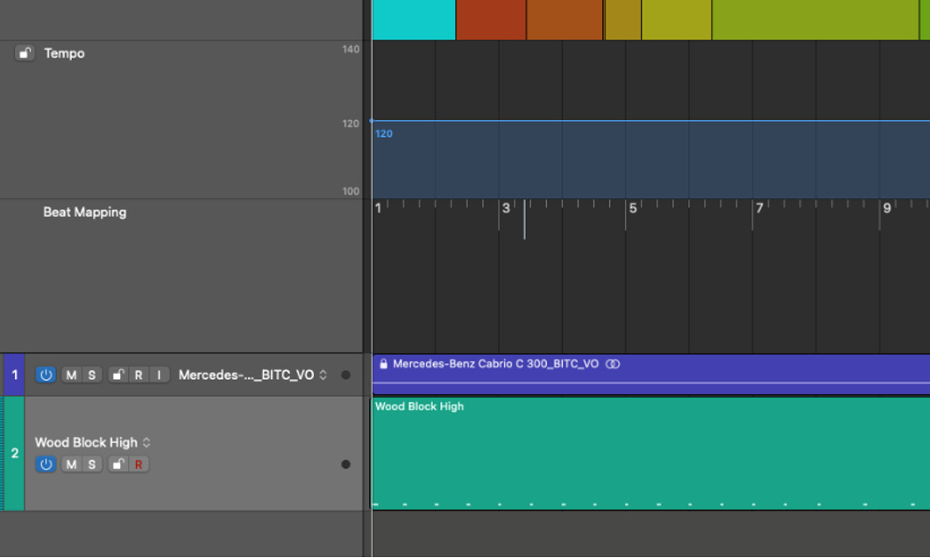Toggle the Tempo track lock icon

click(x=25, y=54)
